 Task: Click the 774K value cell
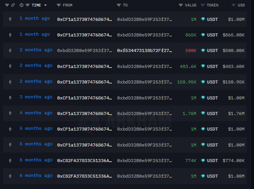[191, 161]
